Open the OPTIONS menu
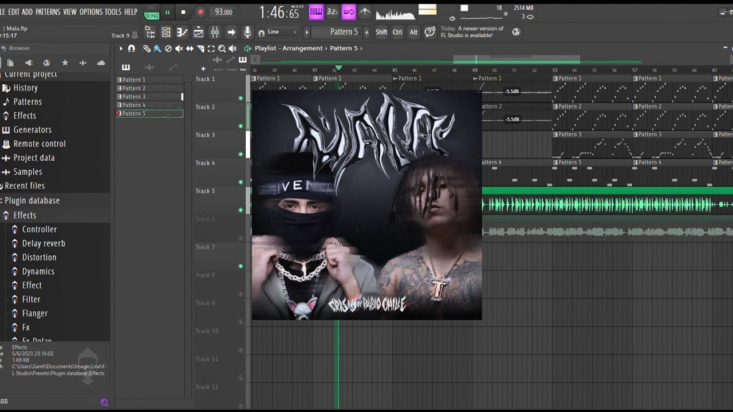This screenshot has height=412, width=733. [90, 11]
